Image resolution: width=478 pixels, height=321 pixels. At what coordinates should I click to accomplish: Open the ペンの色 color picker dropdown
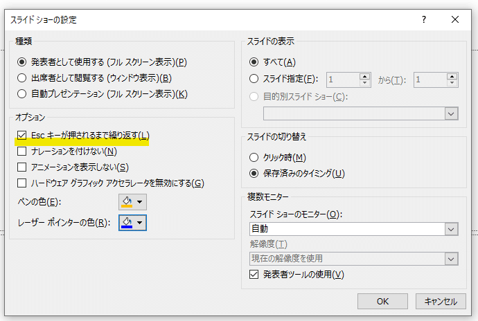pyautogui.click(x=132, y=202)
